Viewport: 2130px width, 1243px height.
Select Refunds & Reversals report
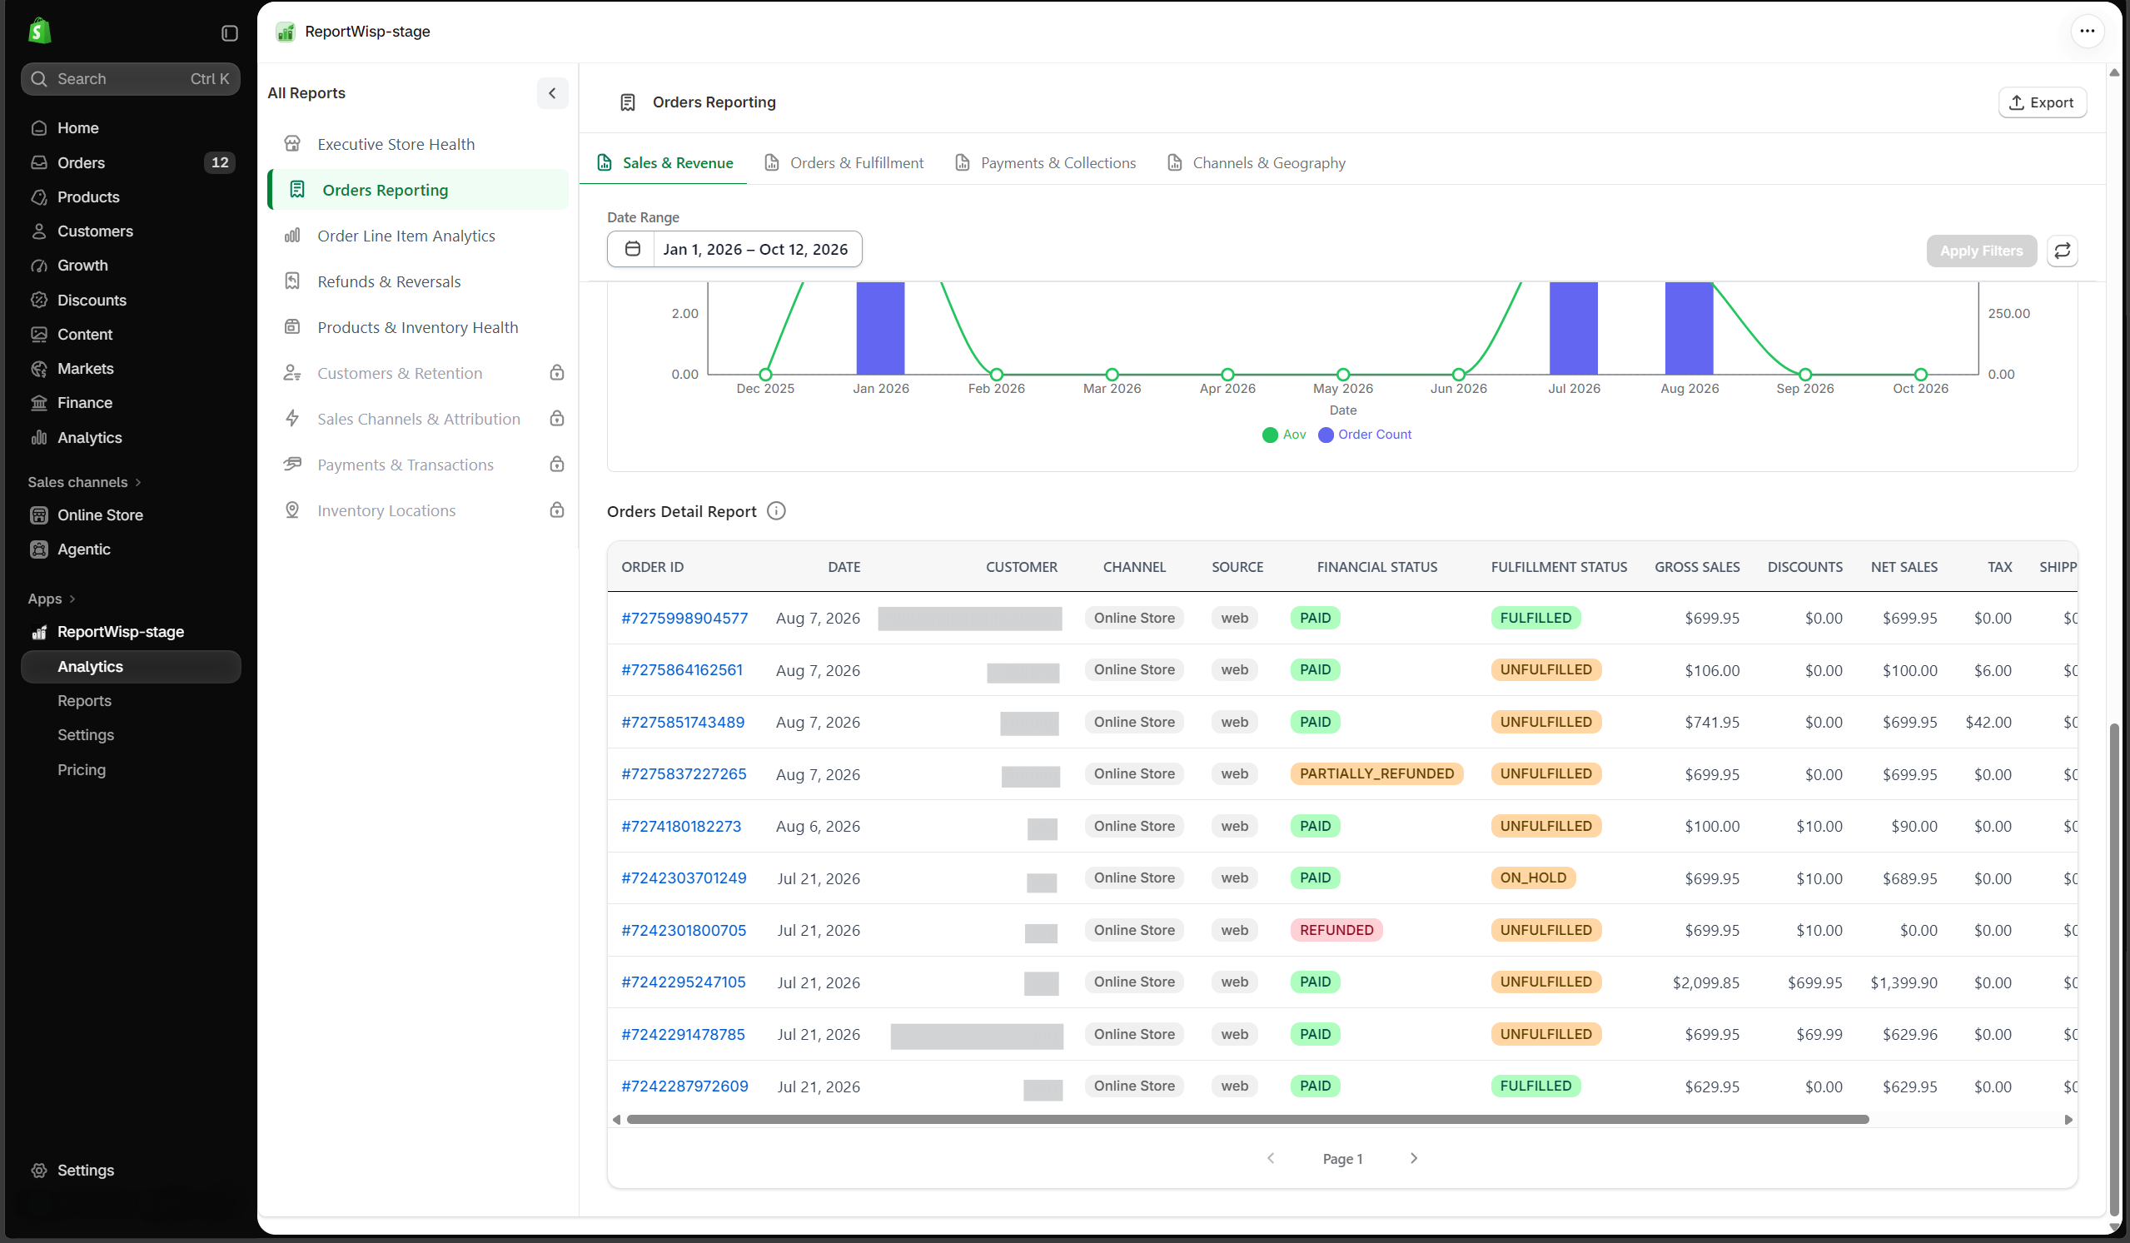coord(417,281)
